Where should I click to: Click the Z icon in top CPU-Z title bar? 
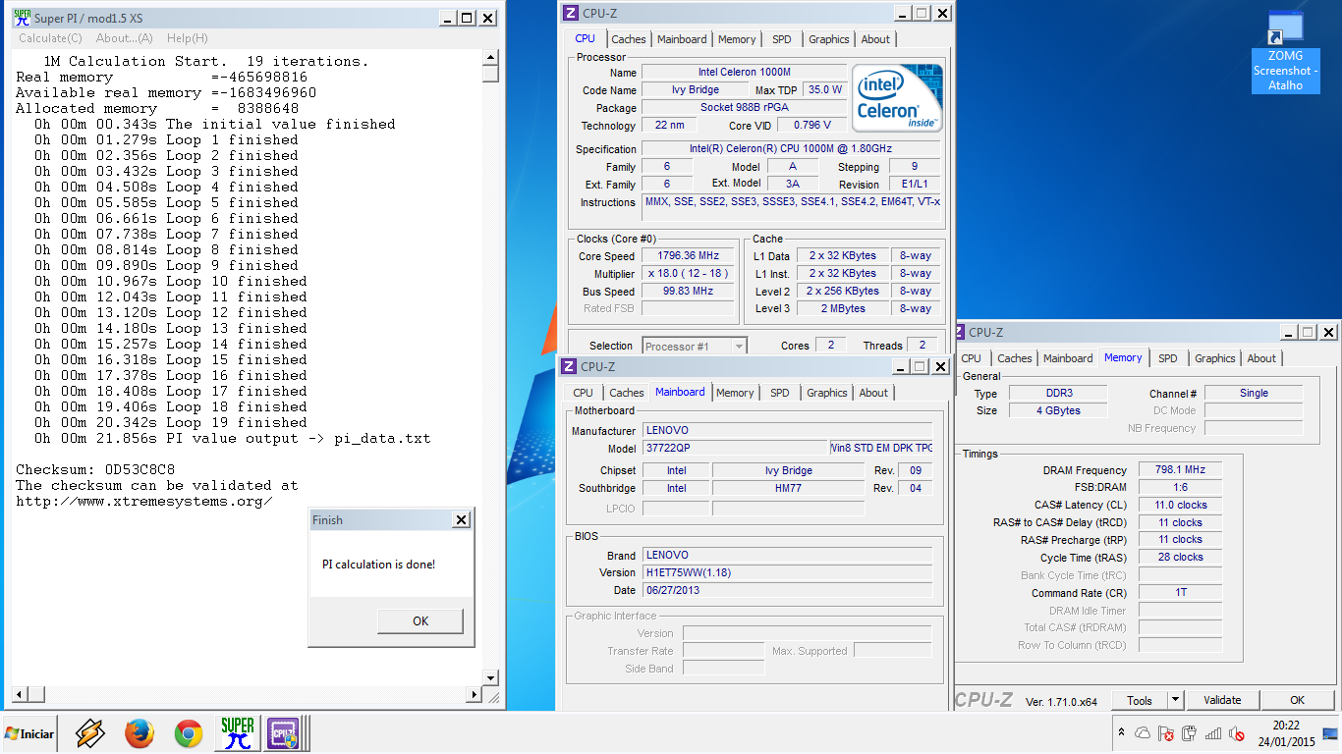click(570, 13)
